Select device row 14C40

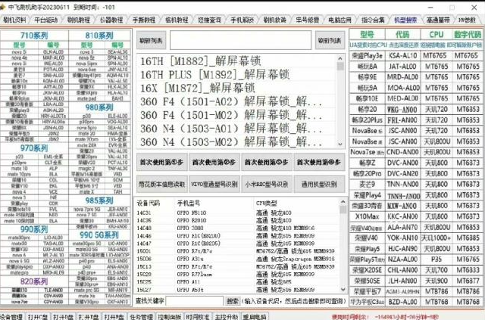236,228
